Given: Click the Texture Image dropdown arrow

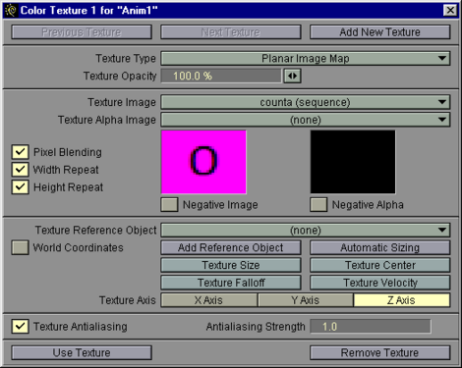Looking at the screenshot, I should (x=442, y=102).
